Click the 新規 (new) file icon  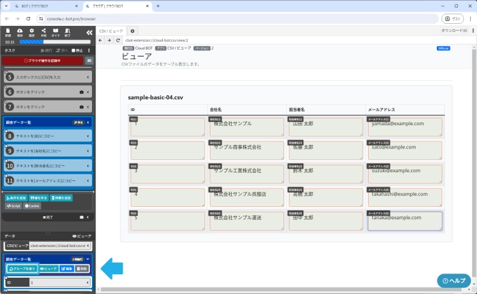coord(8,31)
